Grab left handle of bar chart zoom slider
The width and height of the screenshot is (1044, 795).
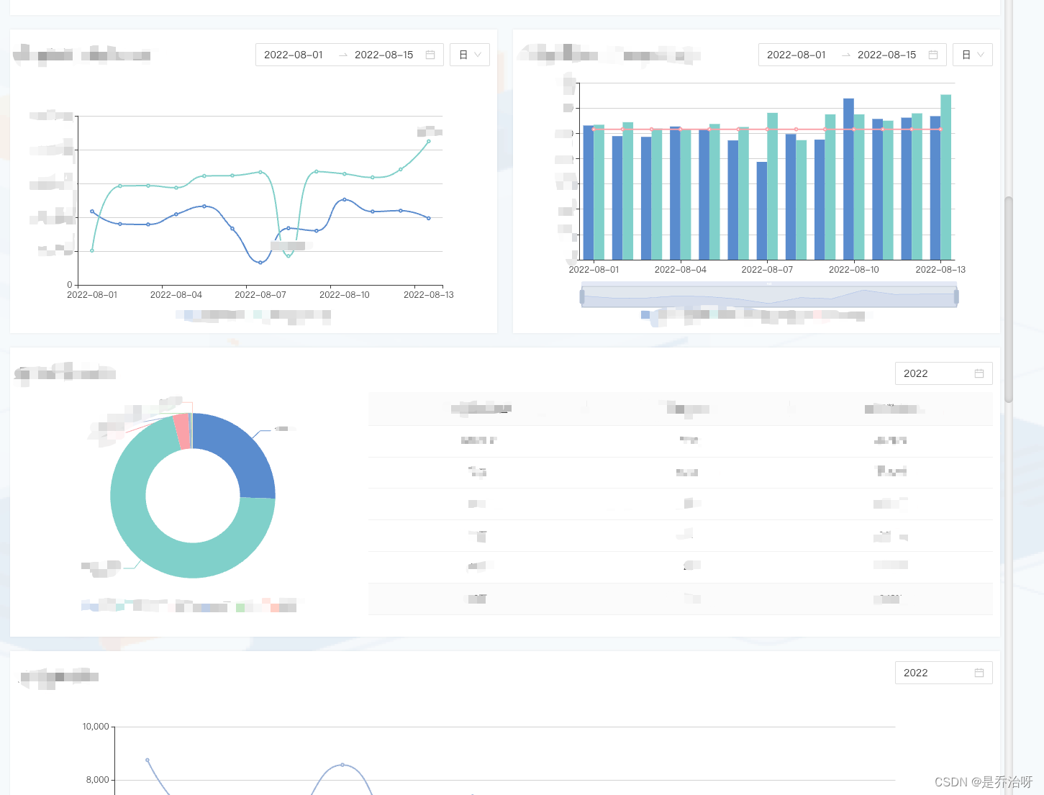click(x=582, y=296)
